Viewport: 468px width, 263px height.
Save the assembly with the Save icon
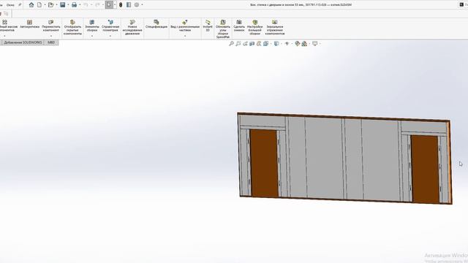[x=62, y=5]
